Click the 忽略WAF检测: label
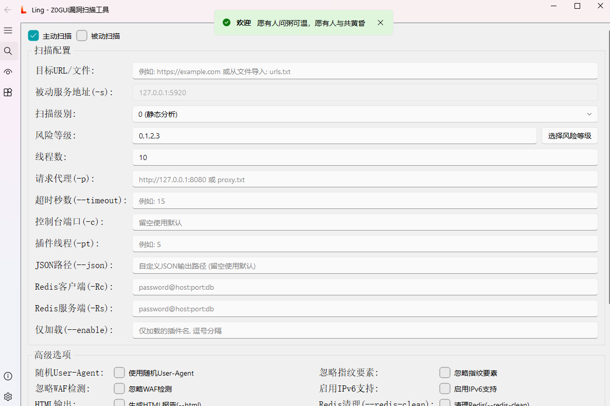 click(63, 389)
